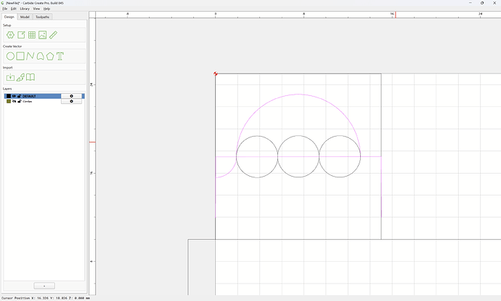Screen dimensions: 501x301
Task: Select the Circle vector tool
Action: pos(10,56)
